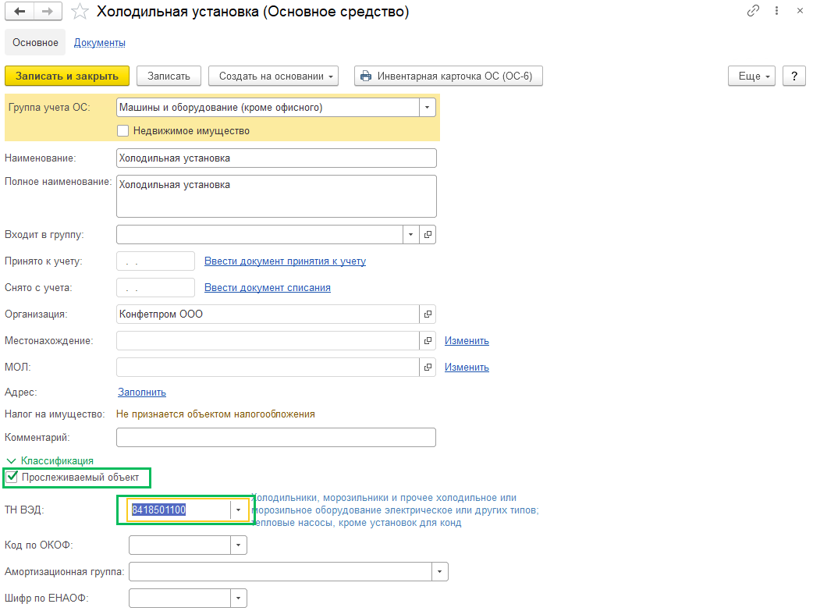Click the 'Комментарий' input field
Image resolution: width=813 pixels, height=611 pixels.
coord(276,437)
